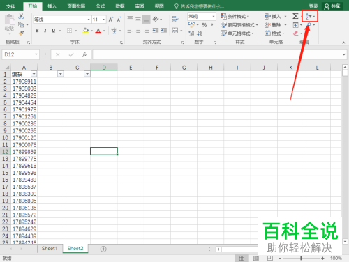The image size is (349, 262).
Task: Open filter dropdown in cell C1
Action: click(87, 74)
